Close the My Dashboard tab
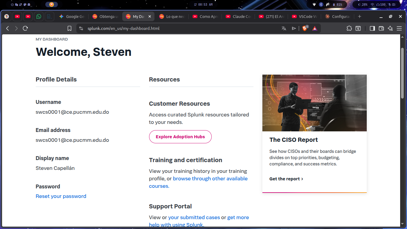Image resolution: width=407 pixels, height=229 pixels. tap(150, 17)
